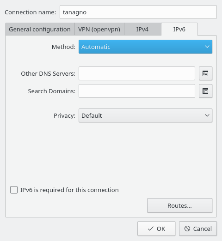Click the Other DNS Servers text field

click(x=137, y=73)
